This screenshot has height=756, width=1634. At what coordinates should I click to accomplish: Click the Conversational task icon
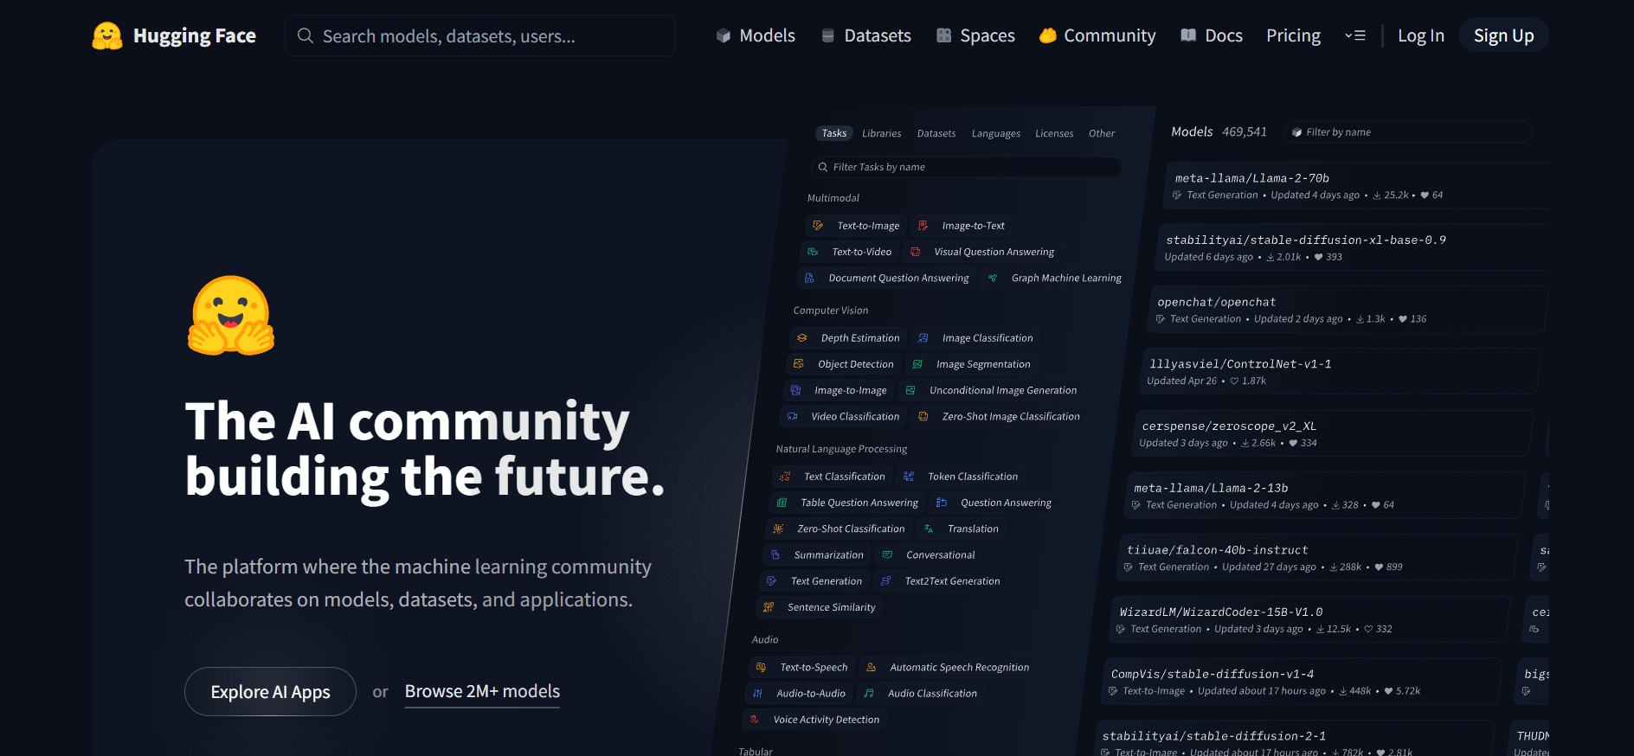pos(887,554)
